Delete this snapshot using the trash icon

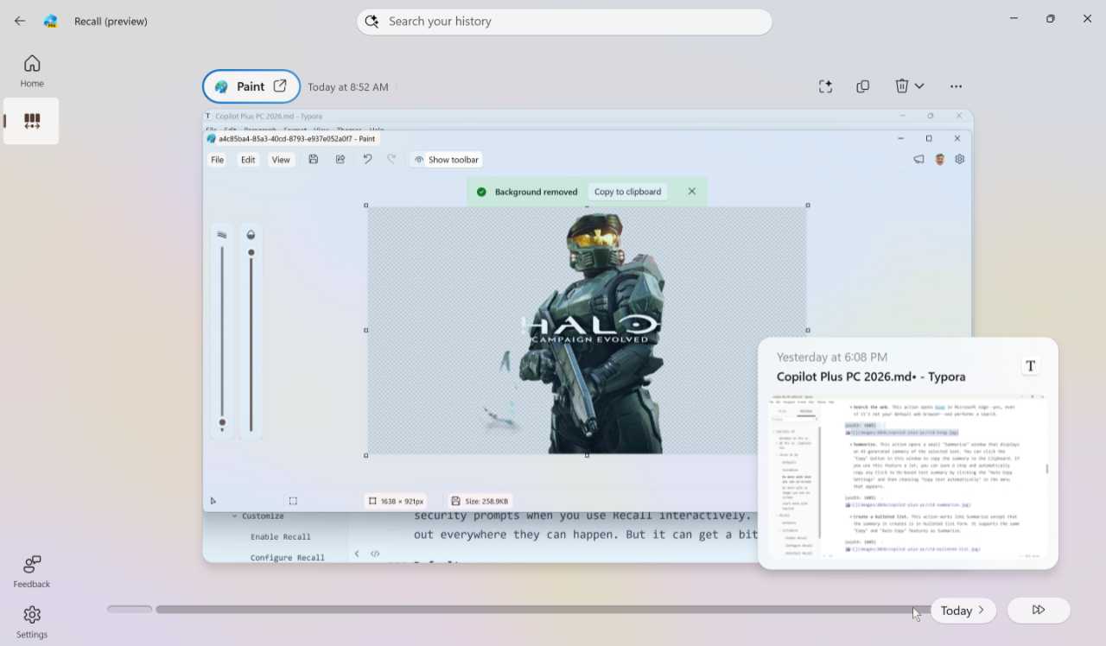[x=901, y=86]
